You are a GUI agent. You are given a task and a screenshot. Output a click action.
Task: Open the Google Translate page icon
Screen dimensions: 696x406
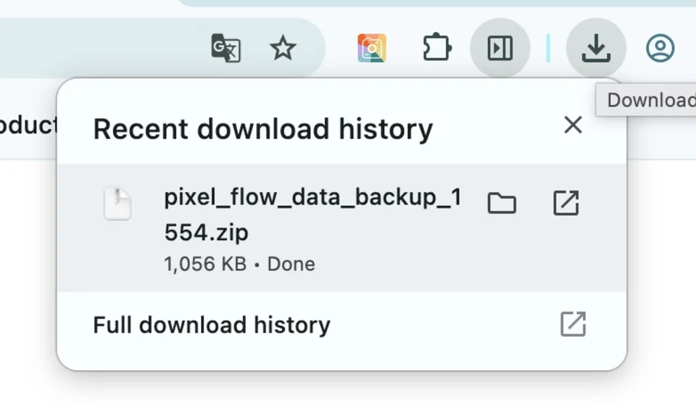[225, 48]
